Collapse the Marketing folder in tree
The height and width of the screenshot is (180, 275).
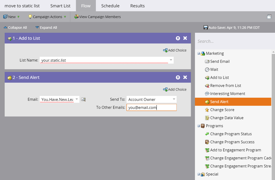[x=198, y=54]
